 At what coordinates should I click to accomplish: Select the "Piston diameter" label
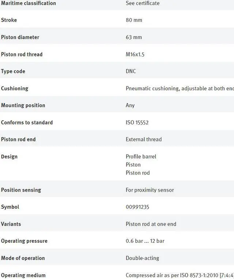point(20,37)
